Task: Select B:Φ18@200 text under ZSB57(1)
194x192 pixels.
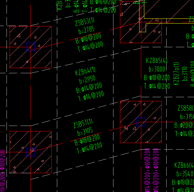Action: (87, 140)
